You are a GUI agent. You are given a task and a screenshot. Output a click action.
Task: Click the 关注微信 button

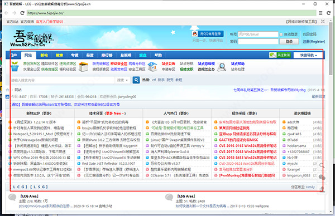click(x=280, y=55)
